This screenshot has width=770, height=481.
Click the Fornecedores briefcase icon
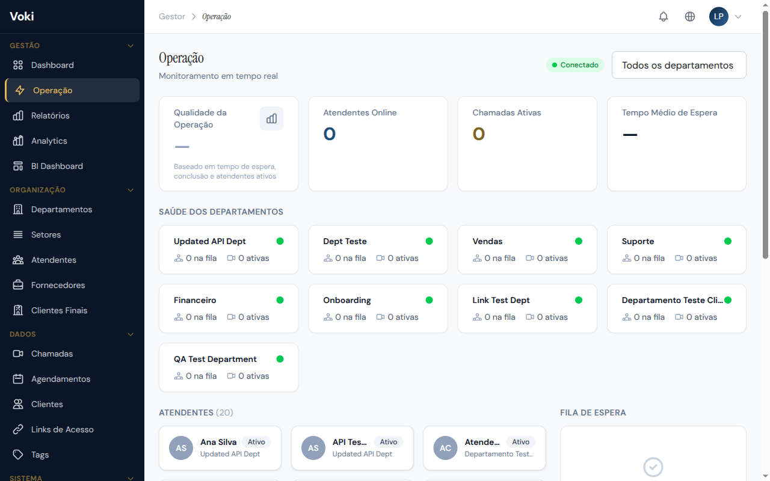pyautogui.click(x=18, y=285)
